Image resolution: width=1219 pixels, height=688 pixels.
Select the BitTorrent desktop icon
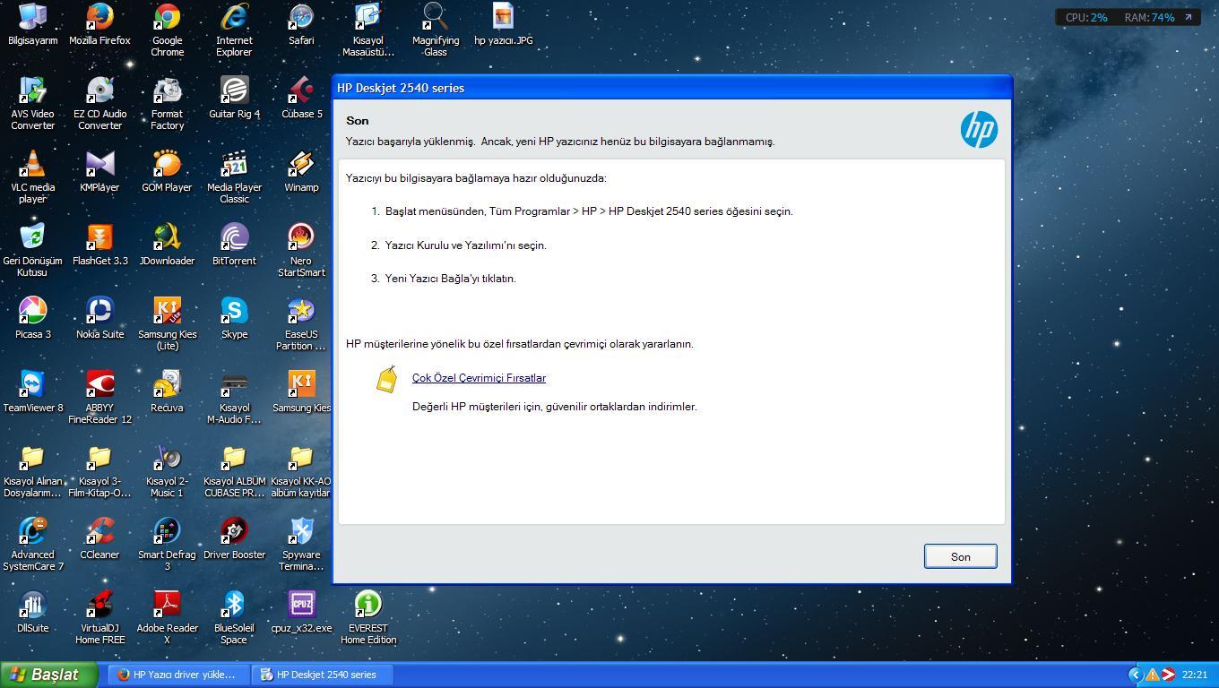pyautogui.click(x=234, y=245)
